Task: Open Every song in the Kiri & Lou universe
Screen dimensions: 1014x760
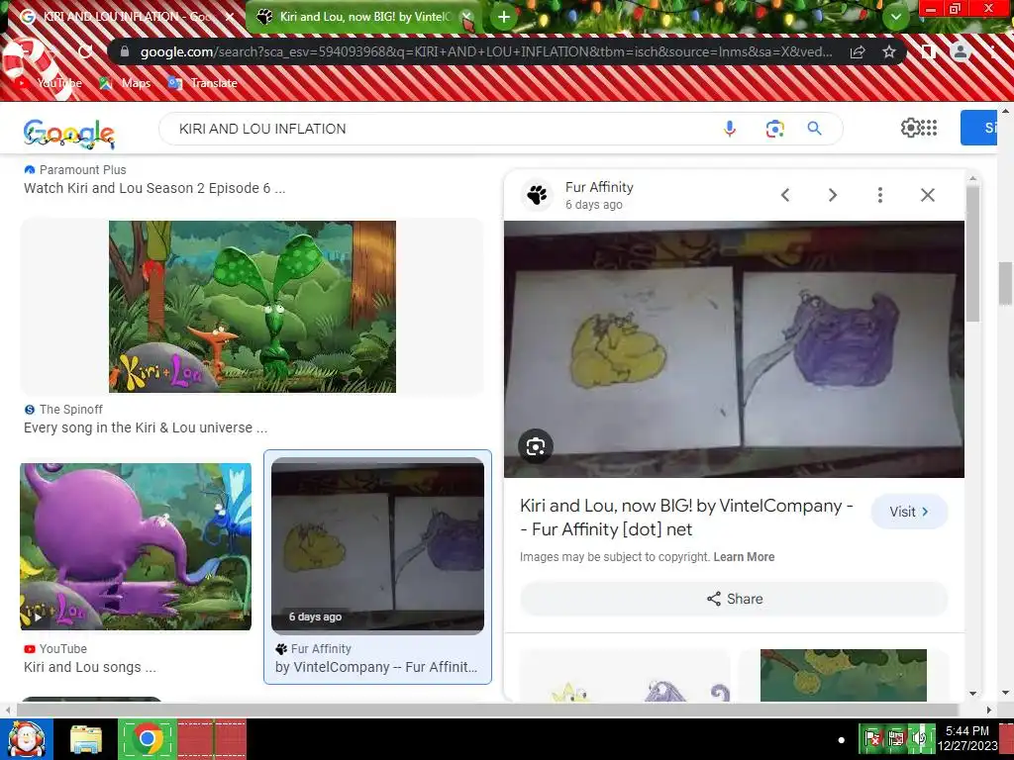Action: [x=146, y=427]
